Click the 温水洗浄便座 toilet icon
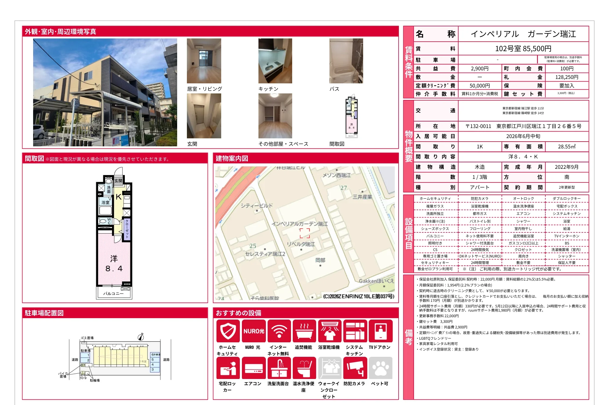The width and height of the screenshot is (608, 405). [304, 368]
